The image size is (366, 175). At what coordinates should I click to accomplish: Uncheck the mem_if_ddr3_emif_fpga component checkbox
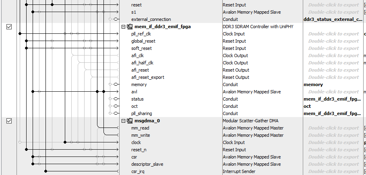[9, 27]
